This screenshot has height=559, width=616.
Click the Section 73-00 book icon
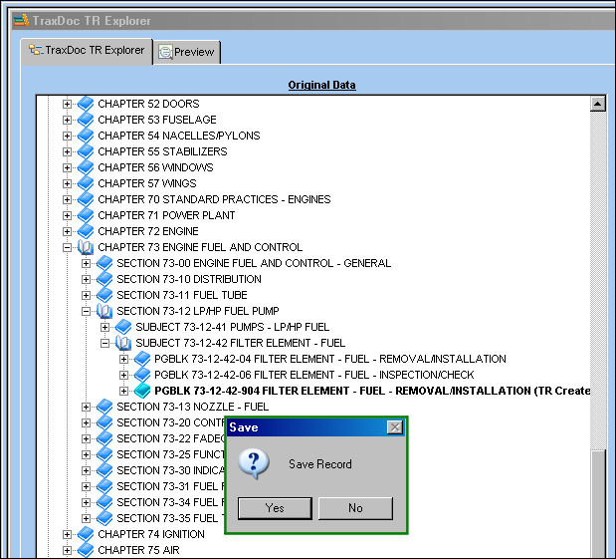104,263
